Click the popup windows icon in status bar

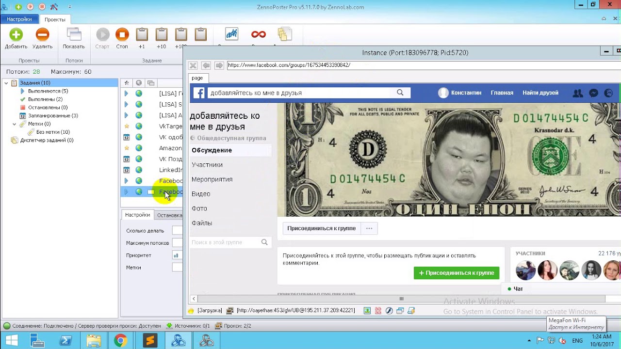pyautogui.click(x=400, y=311)
